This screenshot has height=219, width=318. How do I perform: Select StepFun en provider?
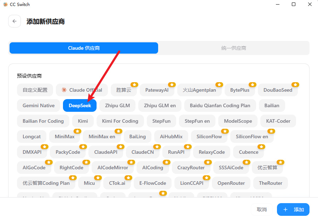point(197,121)
